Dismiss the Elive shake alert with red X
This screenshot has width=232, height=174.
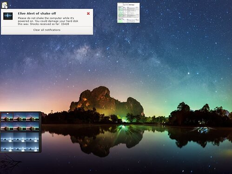pos(88,13)
